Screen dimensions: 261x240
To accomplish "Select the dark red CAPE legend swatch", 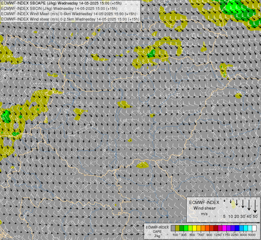I will 216,228.
